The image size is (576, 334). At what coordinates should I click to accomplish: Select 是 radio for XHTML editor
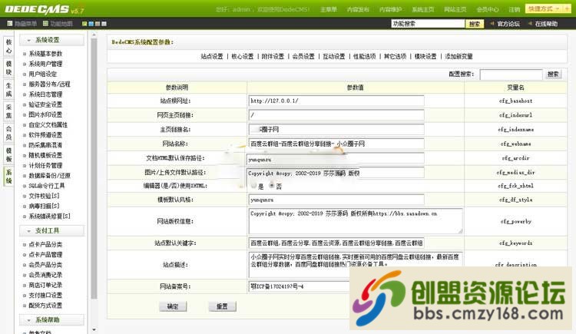tap(253, 186)
